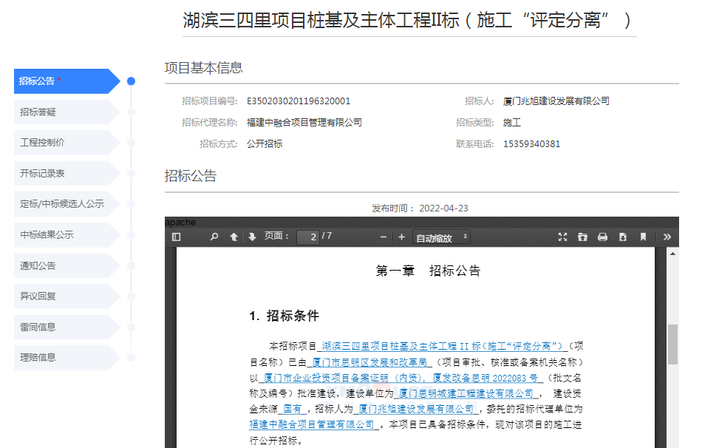This screenshot has height=448, width=702.
Task: Go to next PDF page
Action: coord(252,237)
